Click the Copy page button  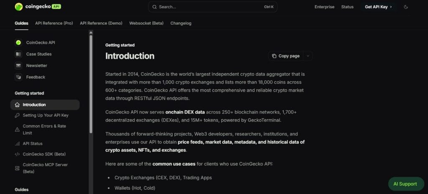285,56
